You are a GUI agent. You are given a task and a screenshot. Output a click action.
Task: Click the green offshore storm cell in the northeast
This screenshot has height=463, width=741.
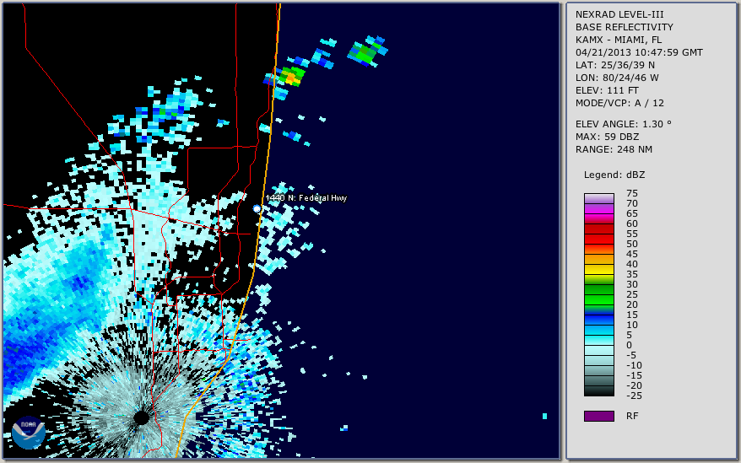click(x=365, y=52)
